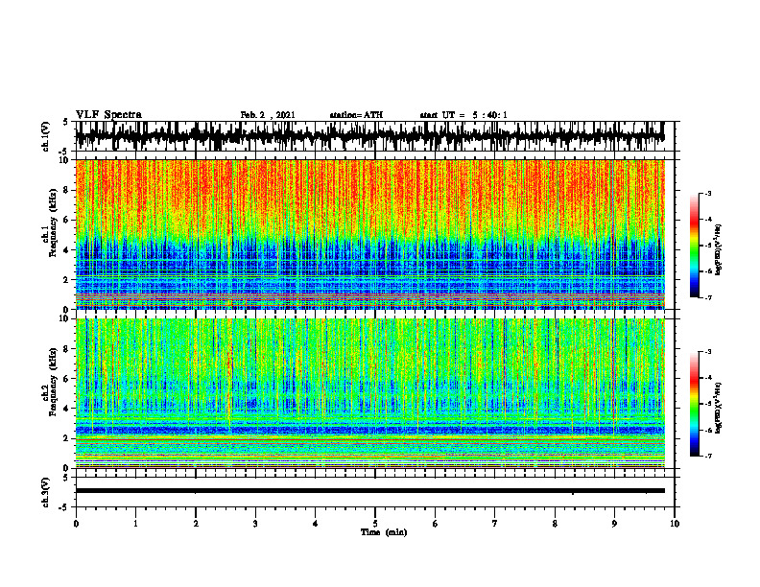Click inside the ch.1 spectrogram panel
The image size is (760, 587).
click(370, 234)
